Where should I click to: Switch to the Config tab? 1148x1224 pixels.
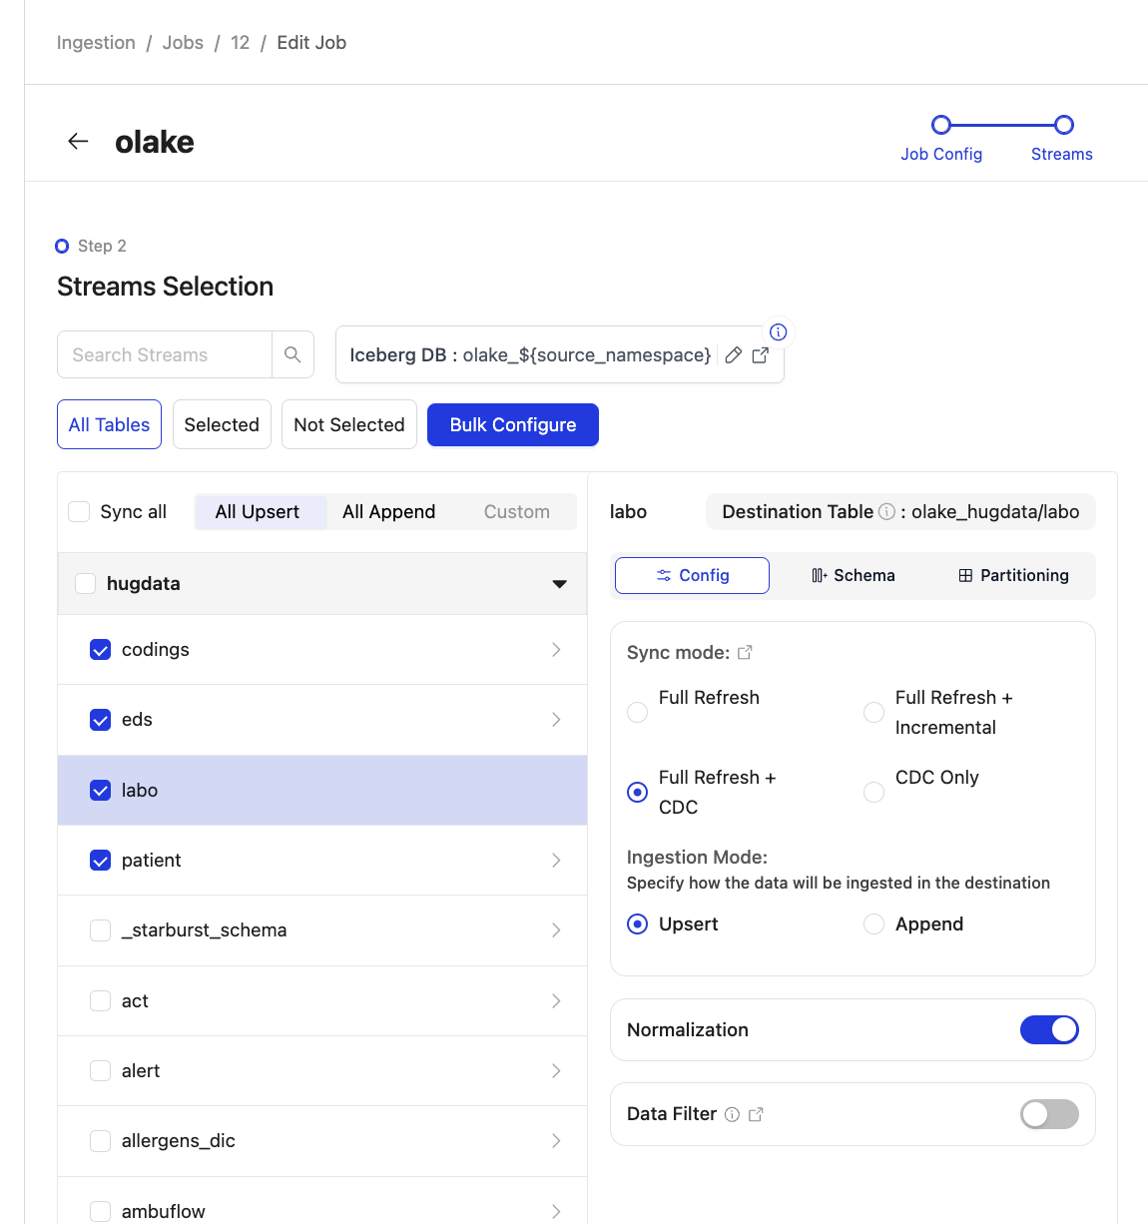click(692, 575)
